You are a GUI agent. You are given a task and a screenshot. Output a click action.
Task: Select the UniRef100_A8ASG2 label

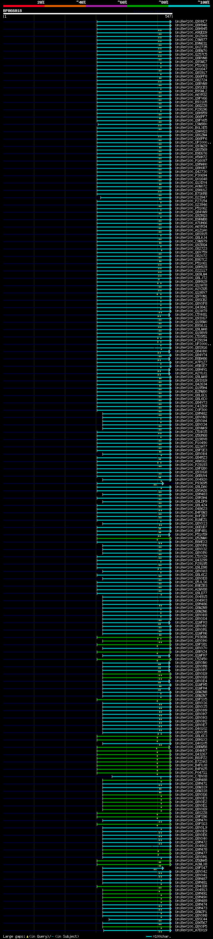pyautogui.click(x=191, y=461)
